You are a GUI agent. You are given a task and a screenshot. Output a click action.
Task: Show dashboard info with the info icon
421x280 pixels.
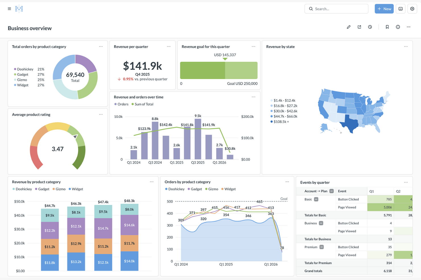coord(398,27)
